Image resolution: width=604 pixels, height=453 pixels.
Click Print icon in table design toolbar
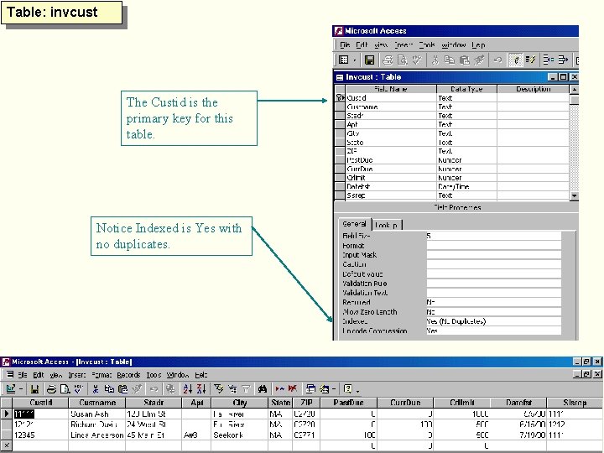pos(388,60)
